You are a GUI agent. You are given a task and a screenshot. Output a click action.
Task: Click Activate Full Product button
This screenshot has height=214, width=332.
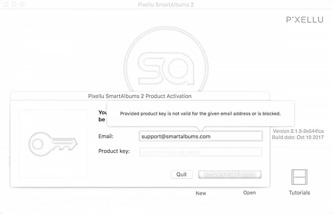(229, 174)
